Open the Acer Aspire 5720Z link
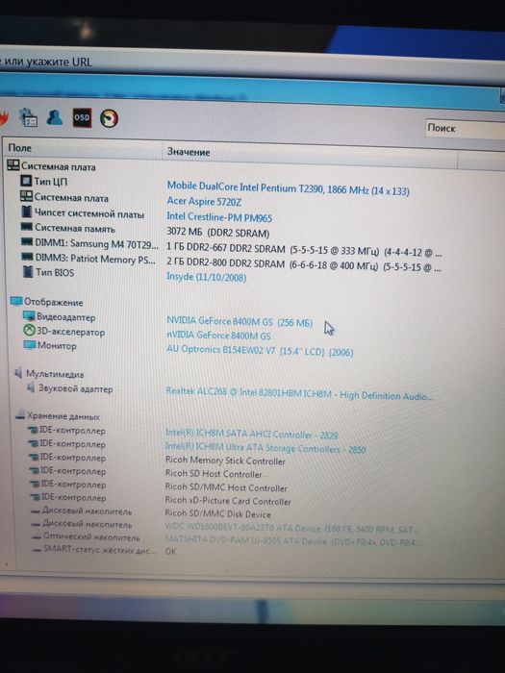Screen dimensions: 505x673 pyautogui.click(x=204, y=201)
